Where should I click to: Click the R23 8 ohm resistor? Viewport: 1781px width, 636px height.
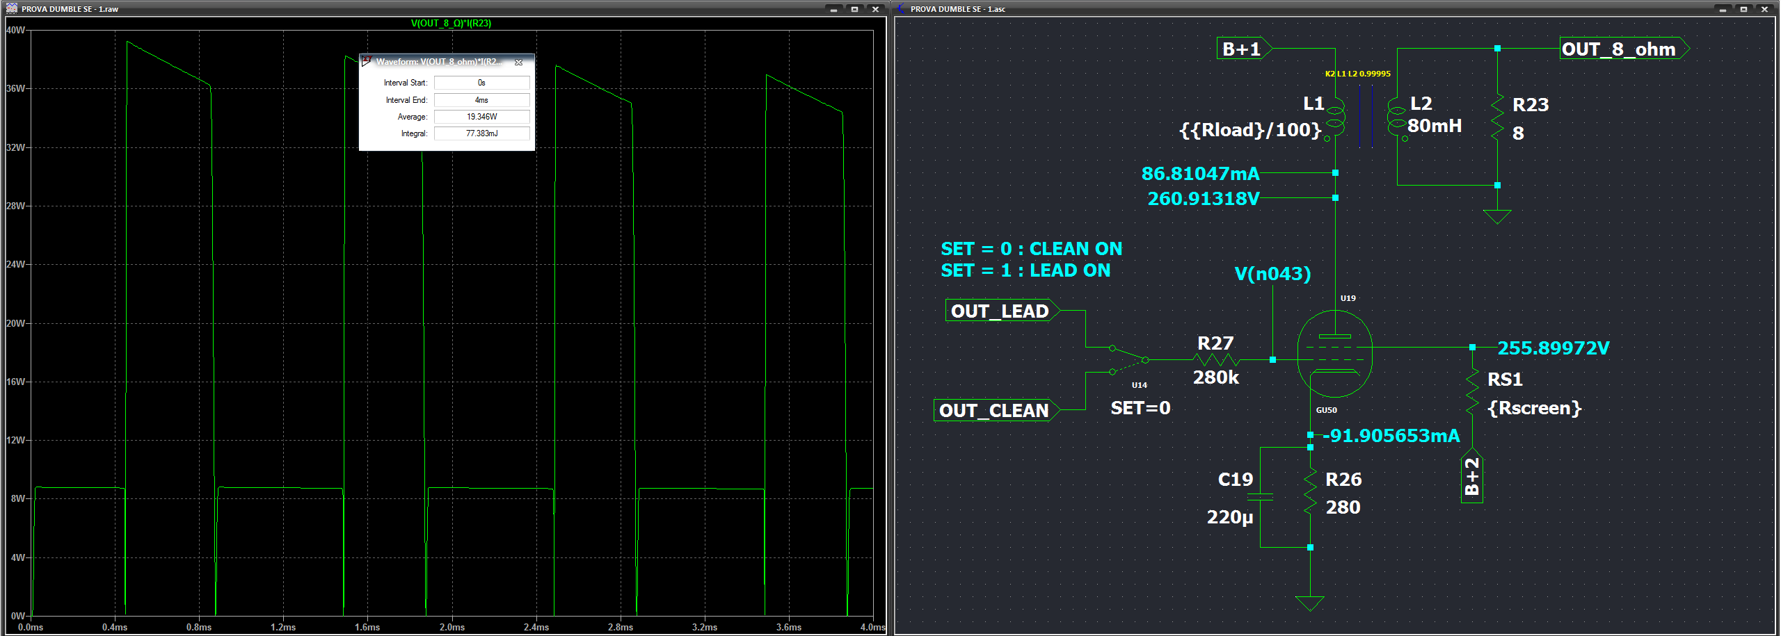point(1497,118)
